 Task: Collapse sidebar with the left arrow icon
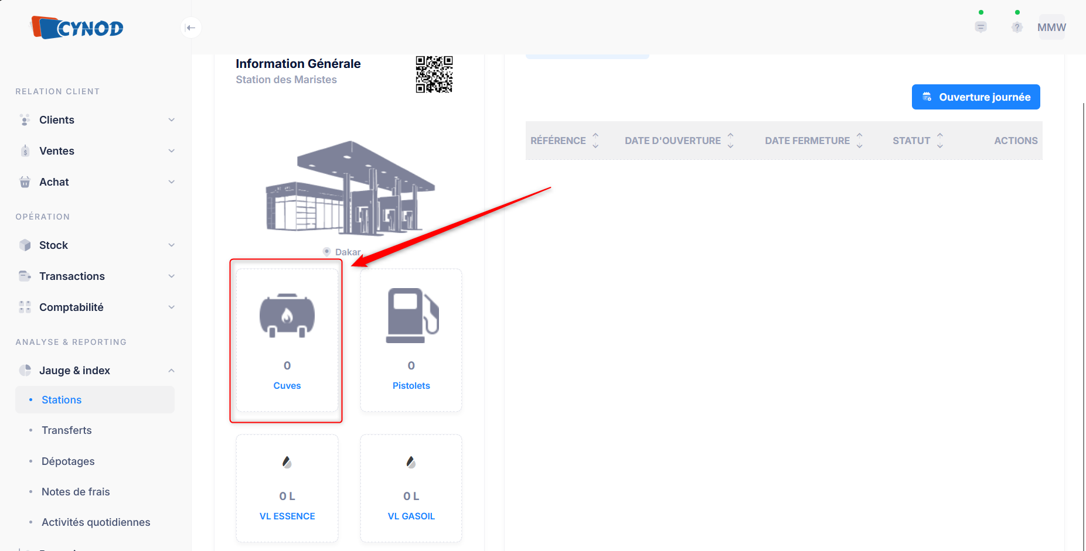[191, 28]
